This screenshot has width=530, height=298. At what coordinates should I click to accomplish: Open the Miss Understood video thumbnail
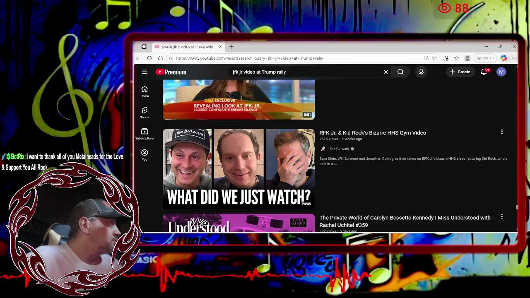(238, 223)
